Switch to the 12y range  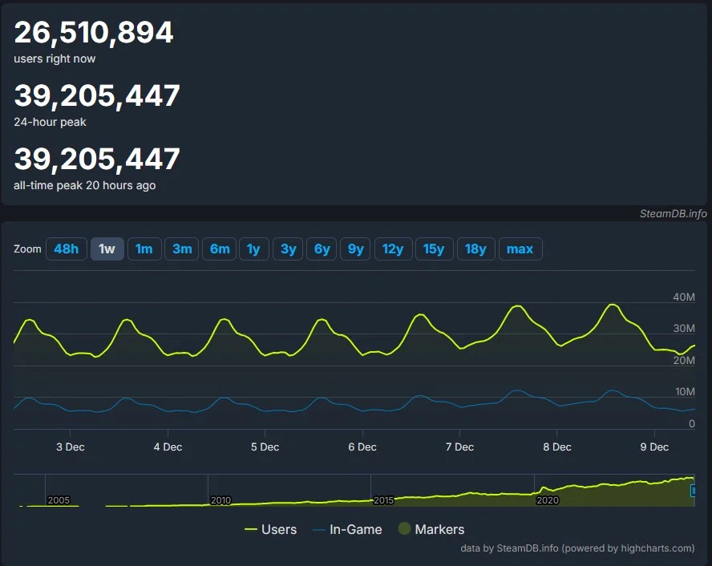point(393,249)
